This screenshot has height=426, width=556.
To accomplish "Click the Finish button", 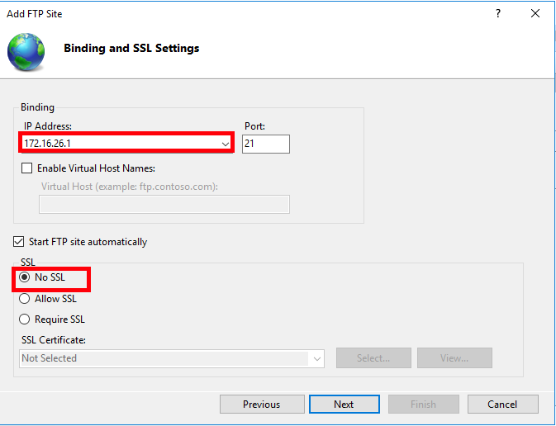I will (x=423, y=405).
